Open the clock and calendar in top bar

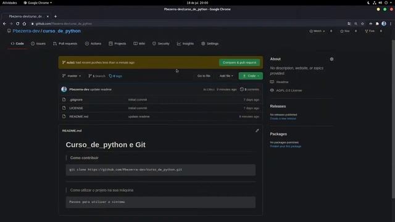197,2
